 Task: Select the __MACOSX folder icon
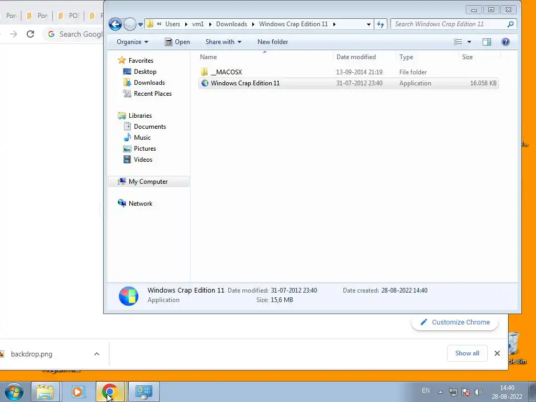pyautogui.click(x=205, y=72)
